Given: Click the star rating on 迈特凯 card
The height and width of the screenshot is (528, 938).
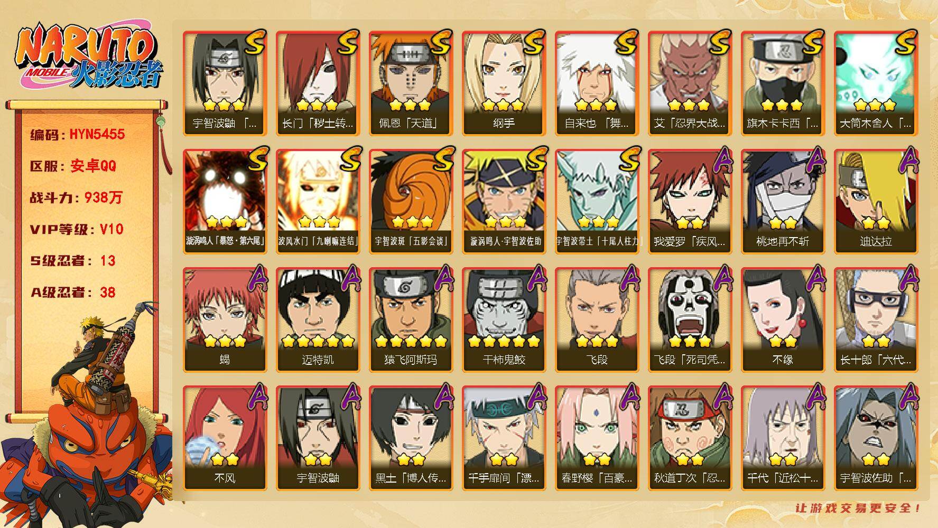Looking at the screenshot, I should coord(318,341).
